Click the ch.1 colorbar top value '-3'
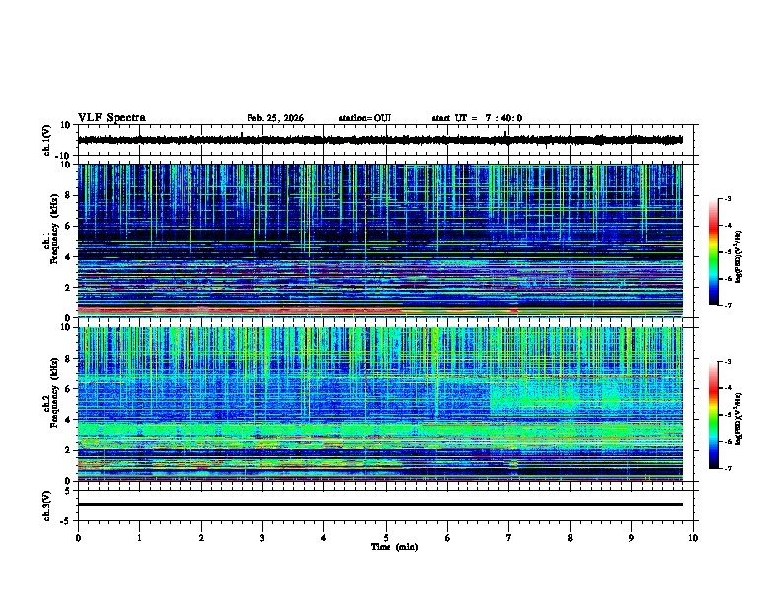Viewport: 781px width, 603px height. [x=728, y=199]
